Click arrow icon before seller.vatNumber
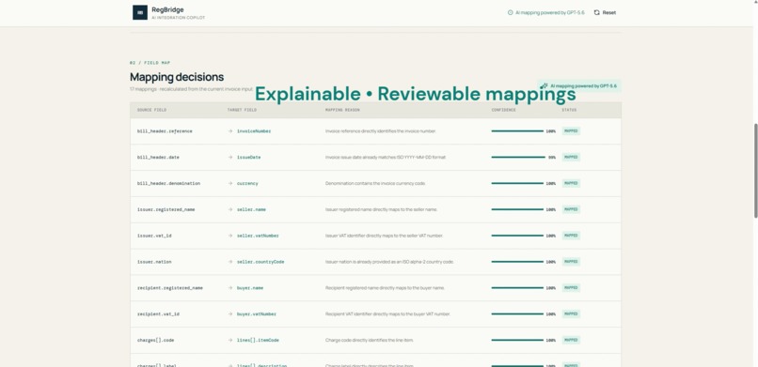Screen dimensions: 758x367 coord(230,236)
